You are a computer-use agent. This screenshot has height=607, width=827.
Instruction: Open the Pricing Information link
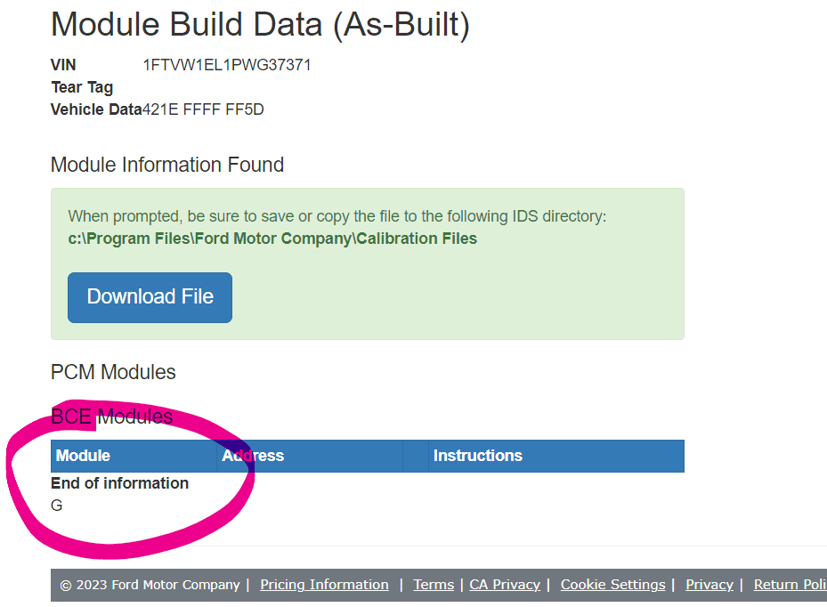324,585
